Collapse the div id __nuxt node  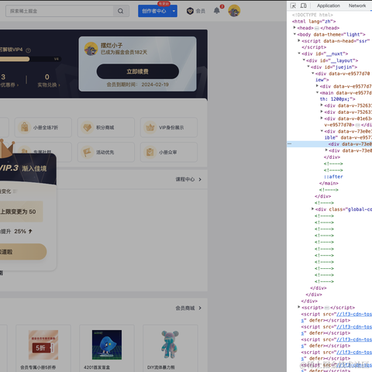coord(299,53)
